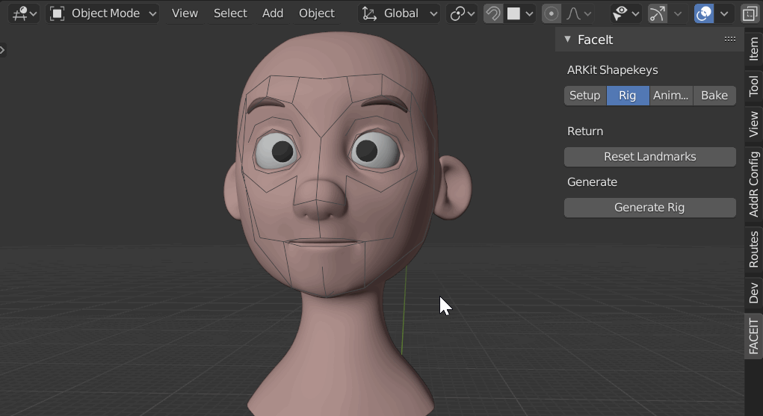Viewport: 763px width, 416px height.
Task: Click the Generate label
Action: [592, 182]
